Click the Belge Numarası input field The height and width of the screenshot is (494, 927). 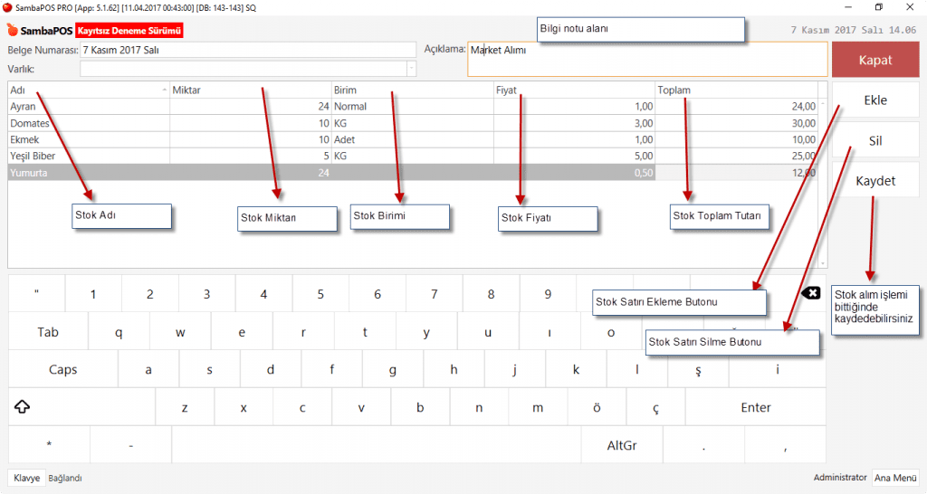point(248,50)
